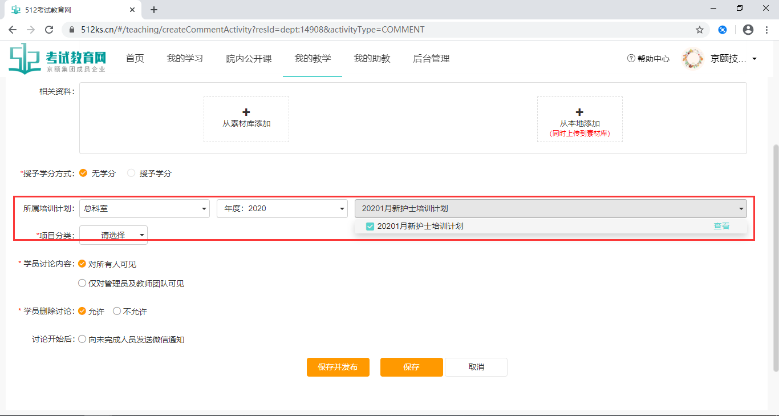Select 不允许 for 学员删除讨论

117,311
